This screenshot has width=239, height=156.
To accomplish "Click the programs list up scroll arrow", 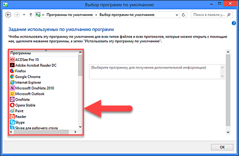I will point(80,53).
